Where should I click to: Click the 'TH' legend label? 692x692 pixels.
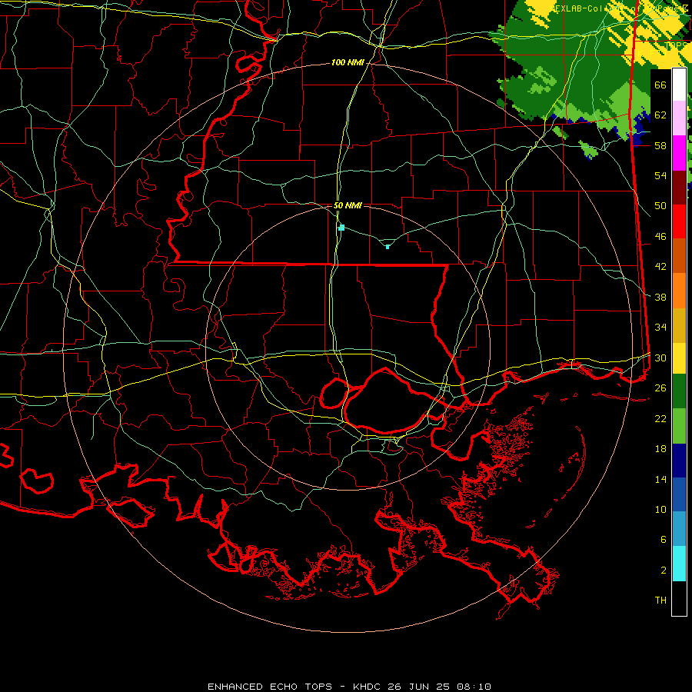[660, 600]
